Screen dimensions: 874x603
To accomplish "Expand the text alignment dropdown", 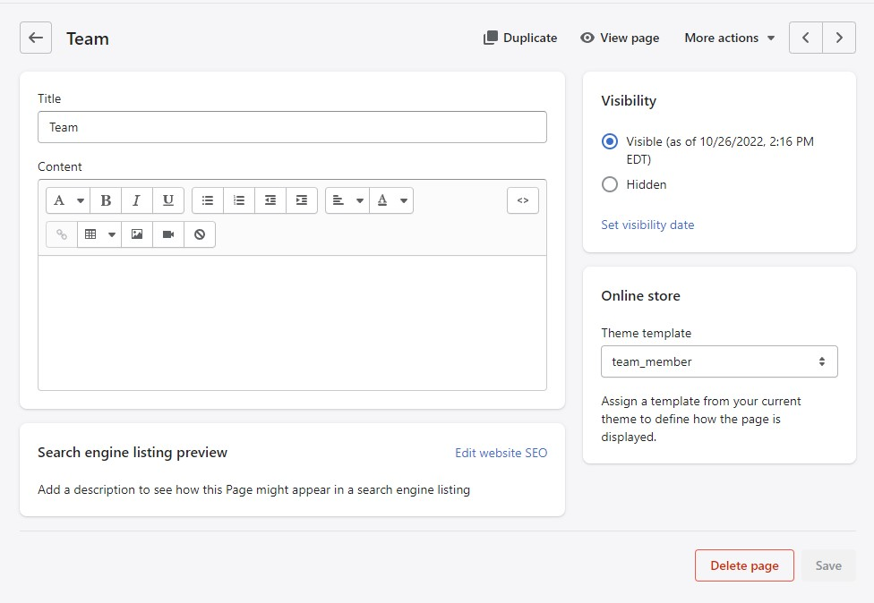I will [347, 200].
